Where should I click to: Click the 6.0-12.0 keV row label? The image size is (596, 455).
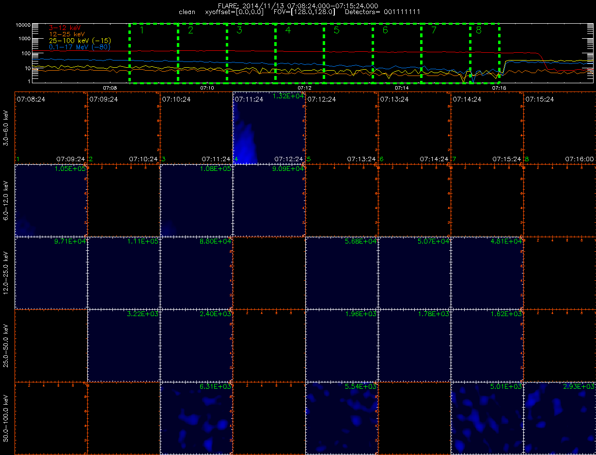tap(6, 201)
